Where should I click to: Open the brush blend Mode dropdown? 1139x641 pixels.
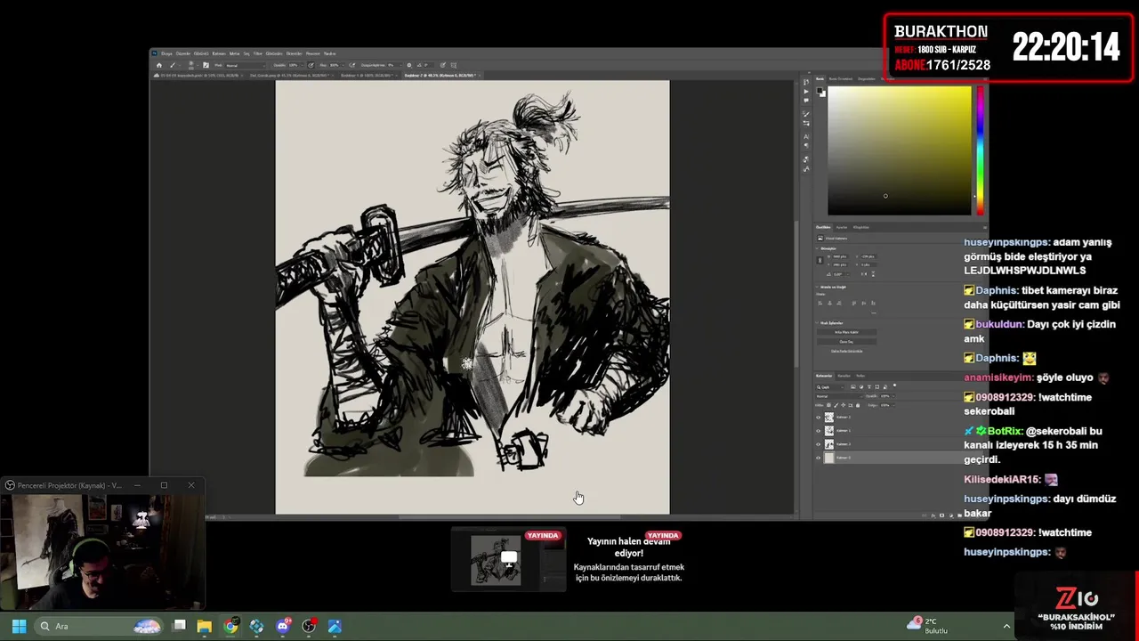click(246, 65)
